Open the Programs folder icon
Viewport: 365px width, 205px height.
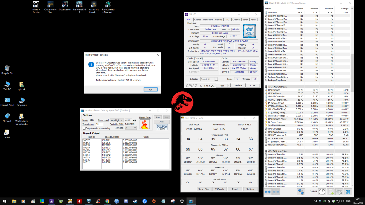pos(21,102)
